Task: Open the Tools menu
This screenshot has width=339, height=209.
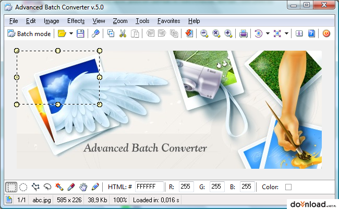Action: [142, 21]
